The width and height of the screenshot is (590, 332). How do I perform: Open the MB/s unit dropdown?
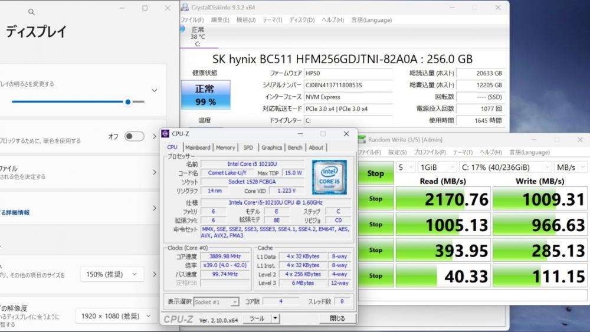572,167
